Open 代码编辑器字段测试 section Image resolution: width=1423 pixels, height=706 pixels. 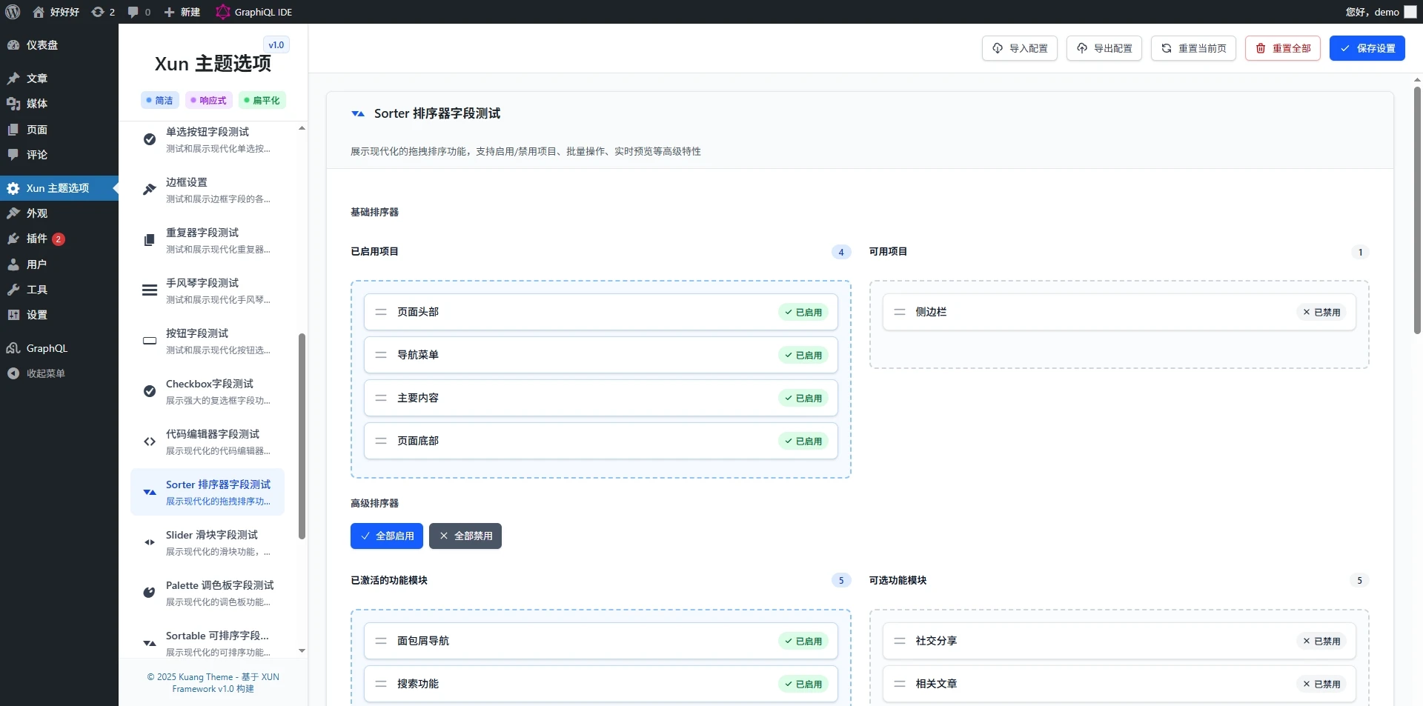click(208, 442)
